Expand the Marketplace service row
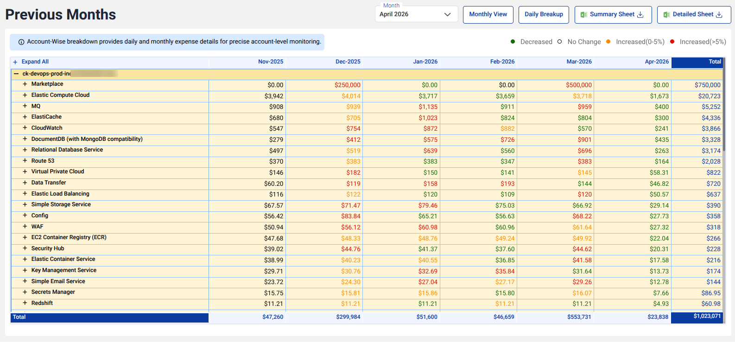The height and width of the screenshot is (342, 735). pos(25,84)
